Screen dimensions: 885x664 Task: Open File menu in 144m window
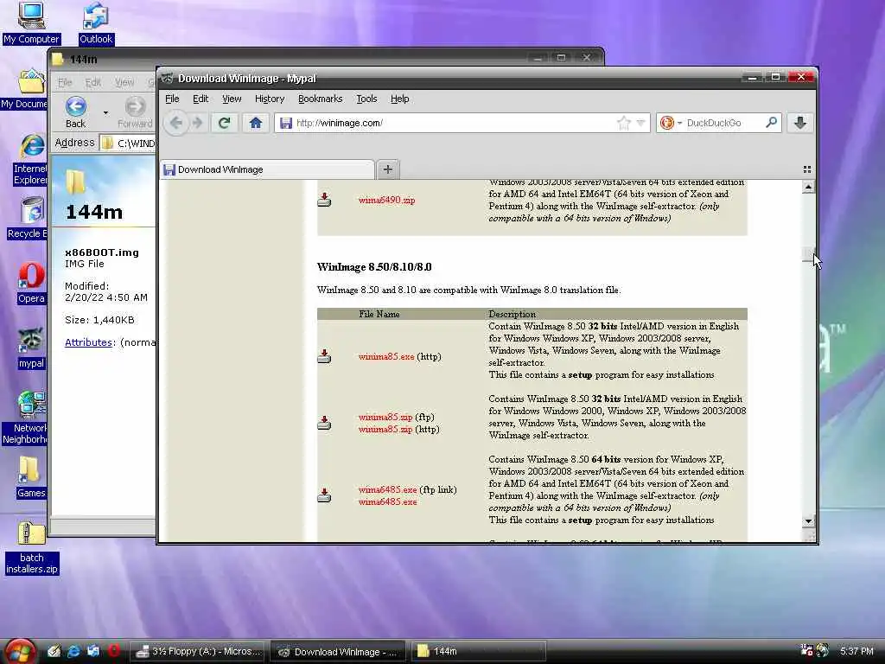click(x=65, y=82)
